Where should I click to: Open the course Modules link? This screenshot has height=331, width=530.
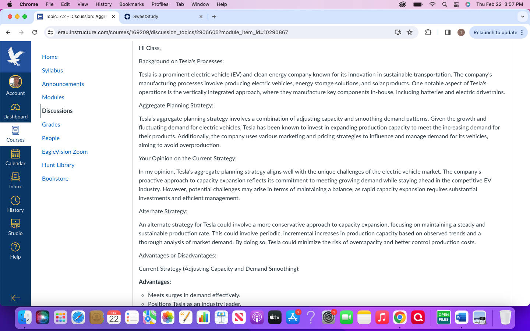coord(53,97)
